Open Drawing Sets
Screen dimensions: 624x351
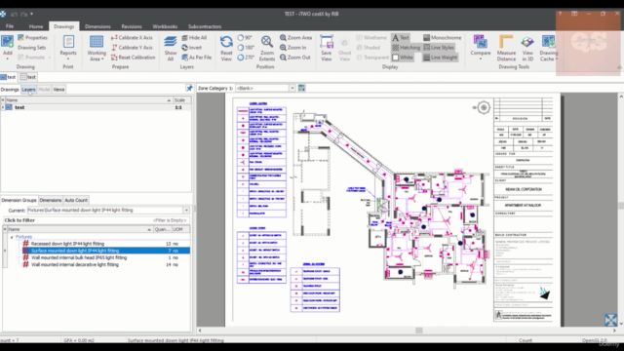point(31,48)
